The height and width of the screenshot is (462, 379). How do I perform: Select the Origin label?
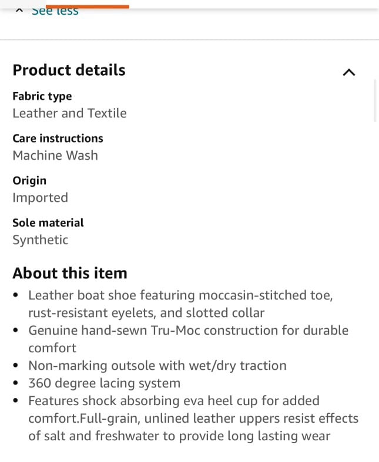29,181
